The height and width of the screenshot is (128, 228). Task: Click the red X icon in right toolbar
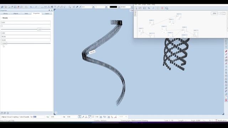coord(226,100)
